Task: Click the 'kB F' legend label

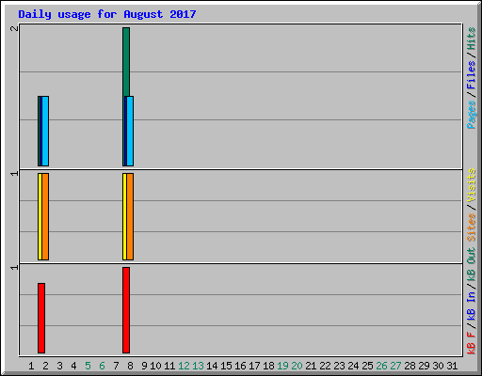Action: [x=472, y=342]
